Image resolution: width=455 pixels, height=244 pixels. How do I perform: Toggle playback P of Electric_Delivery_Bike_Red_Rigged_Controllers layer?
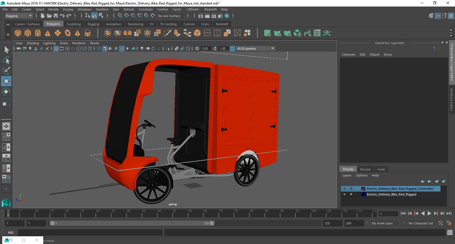[351, 189]
